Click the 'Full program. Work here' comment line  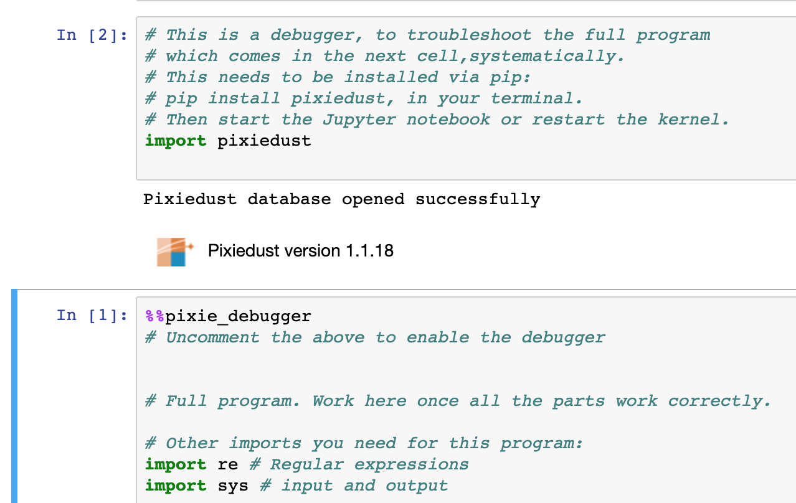coord(458,401)
